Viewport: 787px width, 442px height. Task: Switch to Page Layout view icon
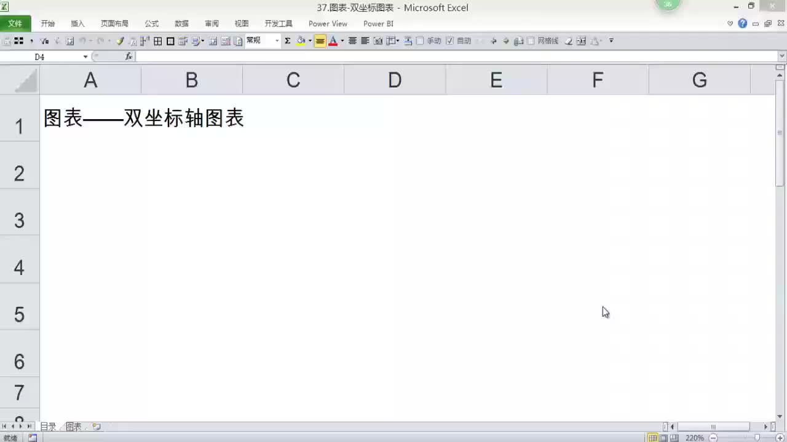pos(663,438)
